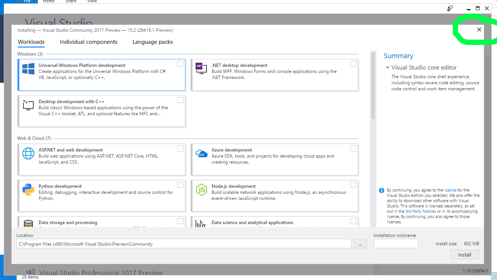Enable the Python development checkbox
This screenshot has height=280, width=497.
tap(180, 185)
